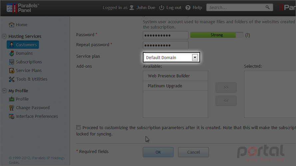Click the Change Password keys icon
296x166 pixels.
tap(12, 108)
